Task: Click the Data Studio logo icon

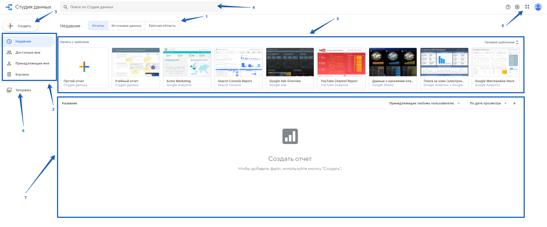Action: click(x=9, y=7)
